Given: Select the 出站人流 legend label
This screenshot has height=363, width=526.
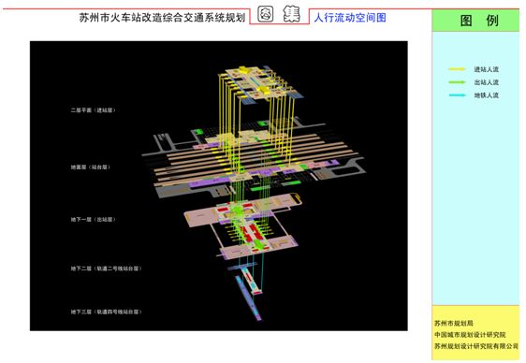Looking at the screenshot, I should 486,82.
